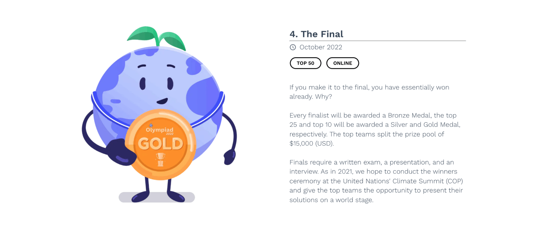This screenshot has width=537, height=233.
Task: Click the green sprout leaves atop the globe
Action: [156, 38]
